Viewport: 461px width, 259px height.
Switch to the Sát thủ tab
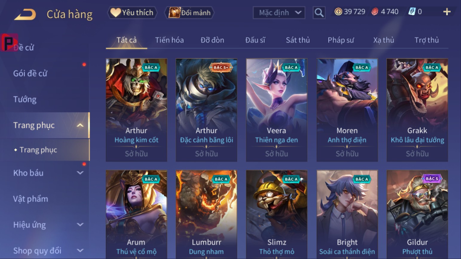[298, 40]
